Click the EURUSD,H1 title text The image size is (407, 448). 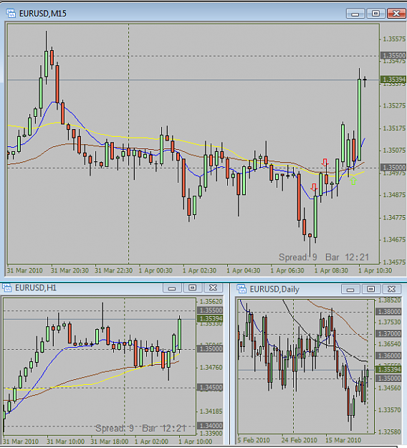coord(36,288)
